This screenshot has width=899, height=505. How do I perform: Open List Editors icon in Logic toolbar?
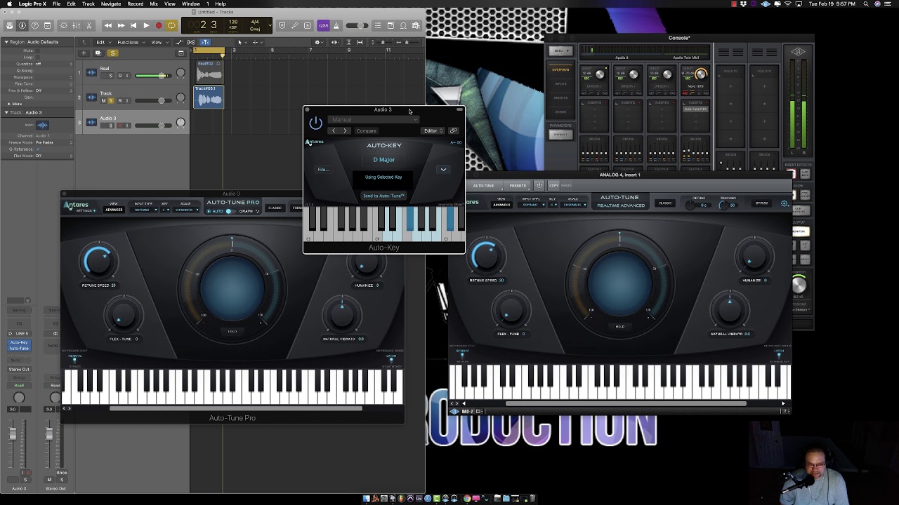378,26
